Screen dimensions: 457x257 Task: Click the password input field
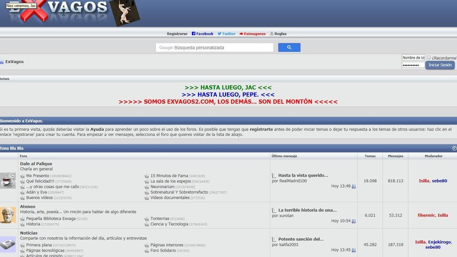(x=413, y=65)
